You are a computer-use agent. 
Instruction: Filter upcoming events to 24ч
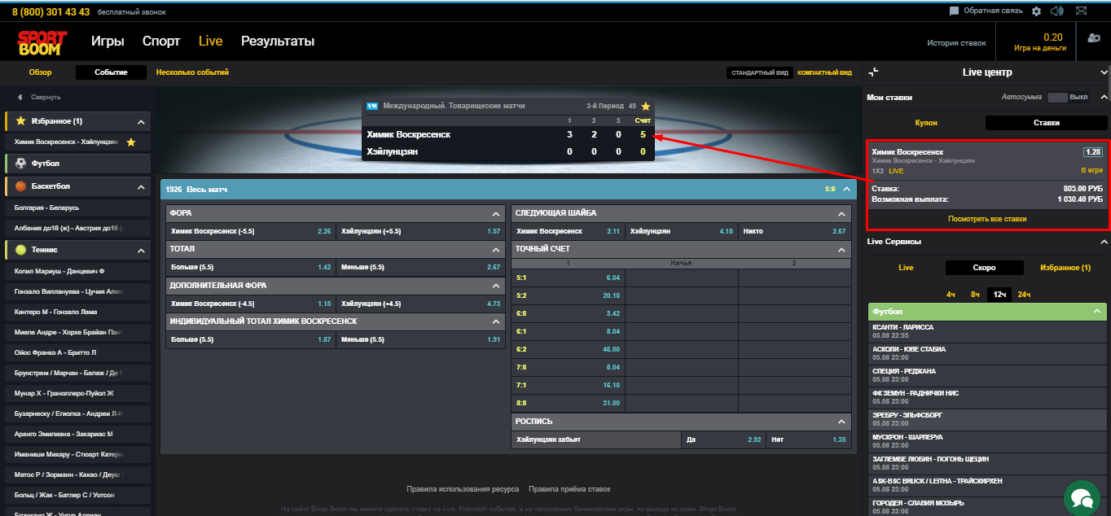(x=1024, y=295)
